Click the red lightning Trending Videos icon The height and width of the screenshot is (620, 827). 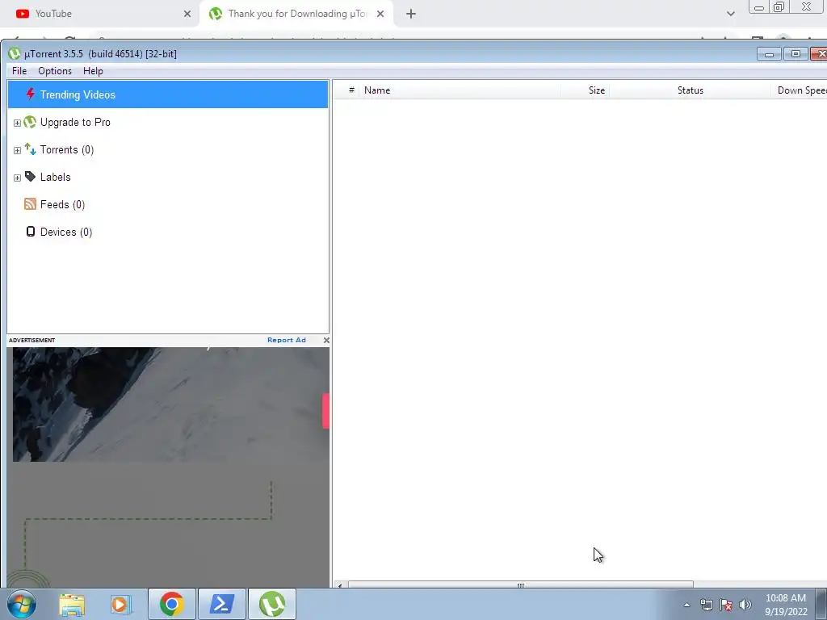point(30,94)
